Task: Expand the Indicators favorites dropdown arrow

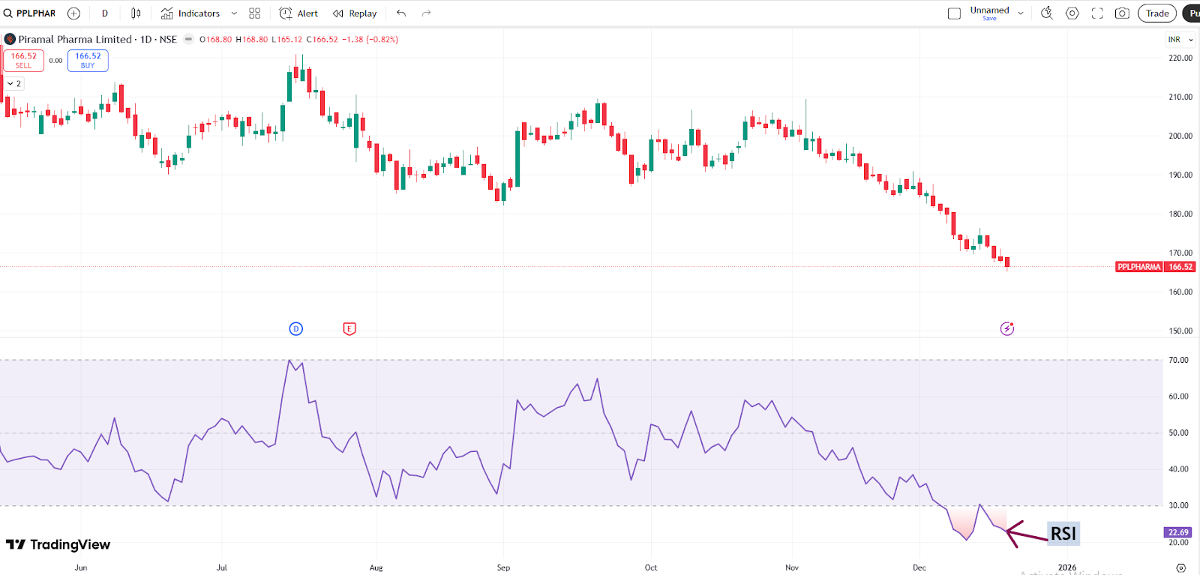Action: point(234,13)
